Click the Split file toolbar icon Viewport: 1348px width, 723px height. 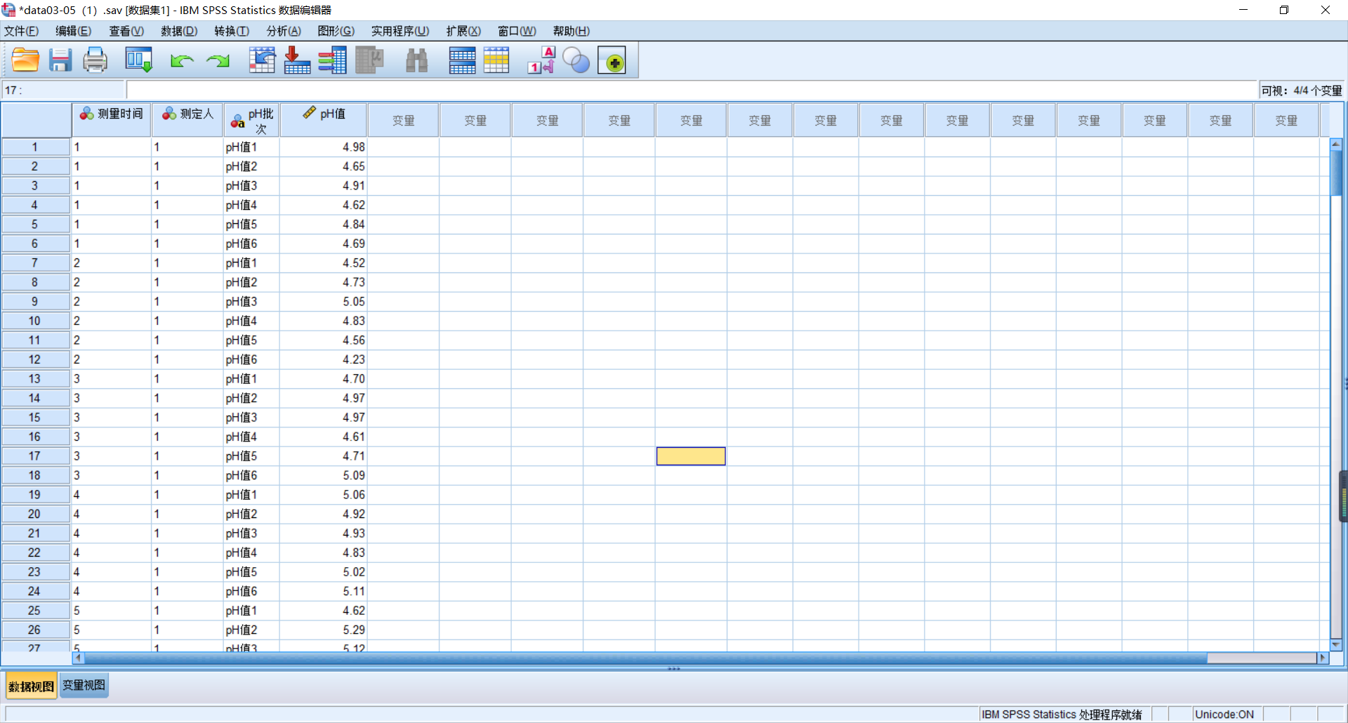coord(462,60)
